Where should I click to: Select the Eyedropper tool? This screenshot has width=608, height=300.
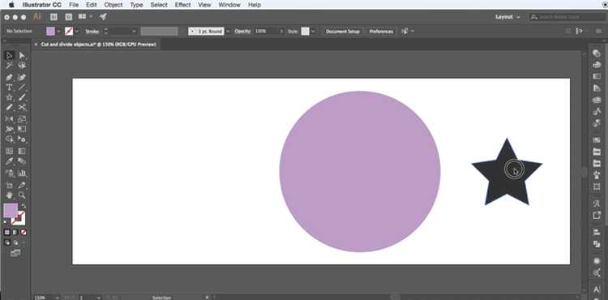click(9, 161)
